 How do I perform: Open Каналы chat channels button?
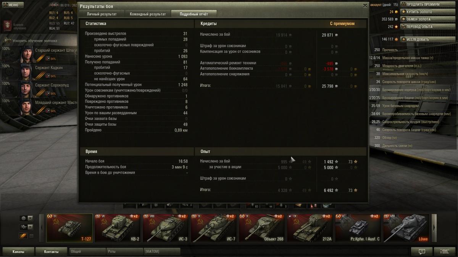18,252
